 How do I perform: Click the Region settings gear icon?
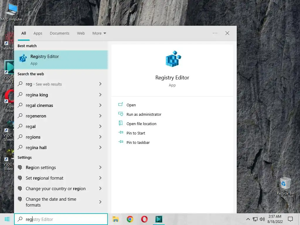(20, 167)
